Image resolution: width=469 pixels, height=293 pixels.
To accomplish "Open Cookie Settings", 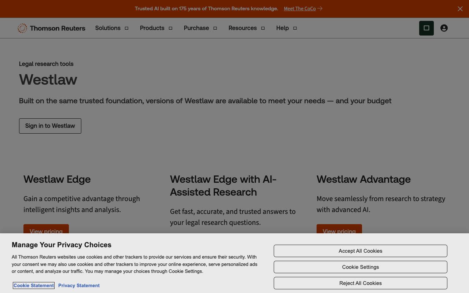I will [x=361, y=267].
